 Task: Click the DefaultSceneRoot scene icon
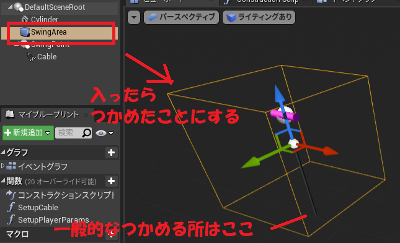19,7
